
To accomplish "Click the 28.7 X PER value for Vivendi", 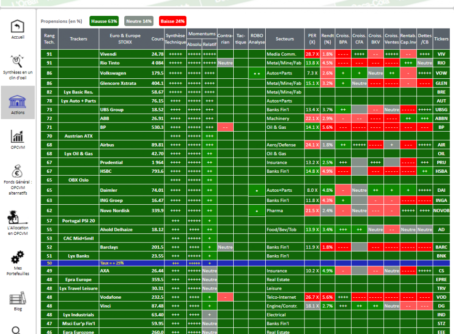I will click(x=312, y=54).
